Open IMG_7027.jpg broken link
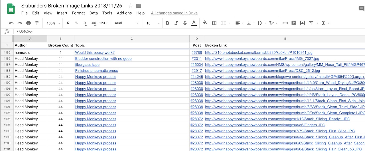The height and width of the screenshot is (151, 365). point(262,58)
